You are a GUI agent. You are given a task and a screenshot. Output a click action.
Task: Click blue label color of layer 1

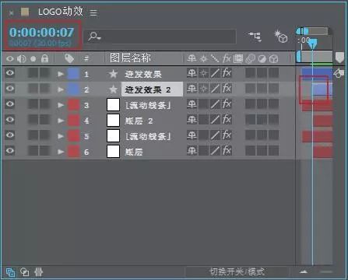[73, 74]
